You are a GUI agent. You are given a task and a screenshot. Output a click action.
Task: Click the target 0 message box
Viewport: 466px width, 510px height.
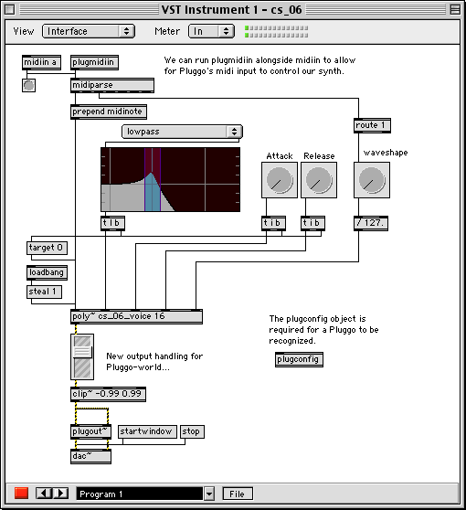[47, 248]
